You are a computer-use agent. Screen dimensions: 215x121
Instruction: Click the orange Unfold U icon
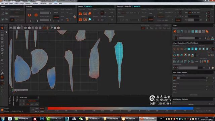(29, 15)
